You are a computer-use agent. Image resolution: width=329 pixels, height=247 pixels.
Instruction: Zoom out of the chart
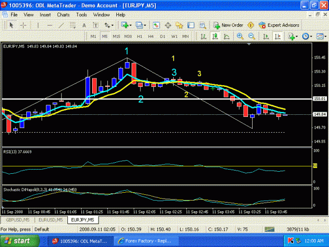pyautogui.click(x=252, y=36)
